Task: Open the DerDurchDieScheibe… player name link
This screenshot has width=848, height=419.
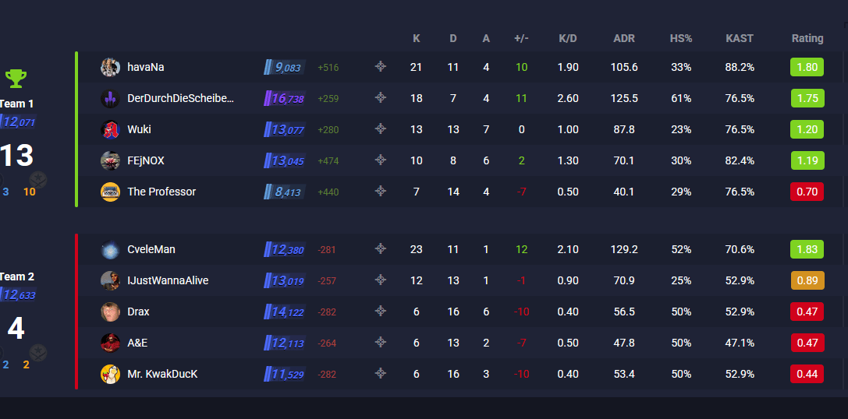Action: tap(181, 98)
